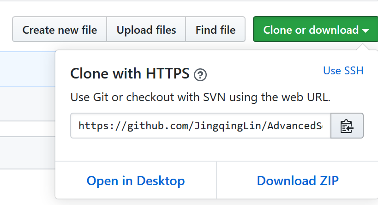Click Download ZIP
The image size is (378, 205).
pos(298,181)
